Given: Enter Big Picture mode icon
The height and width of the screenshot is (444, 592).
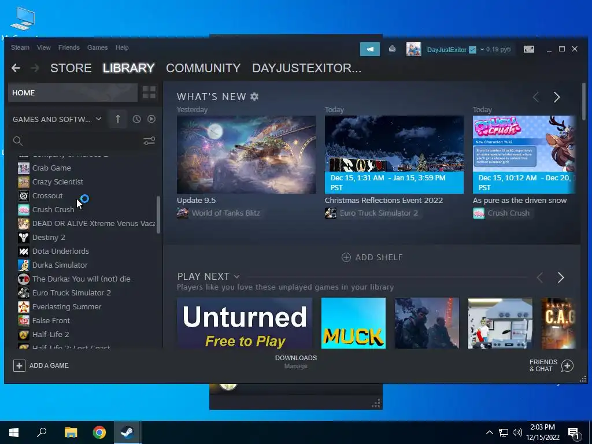Looking at the screenshot, I should coord(528,49).
